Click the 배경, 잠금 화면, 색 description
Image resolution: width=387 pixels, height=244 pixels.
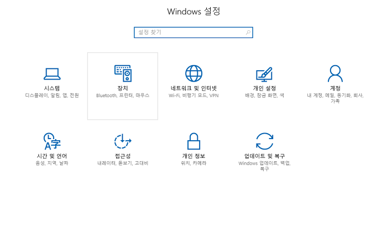pos(264,95)
